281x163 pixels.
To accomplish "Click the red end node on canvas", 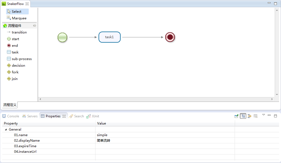I will pos(170,37).
